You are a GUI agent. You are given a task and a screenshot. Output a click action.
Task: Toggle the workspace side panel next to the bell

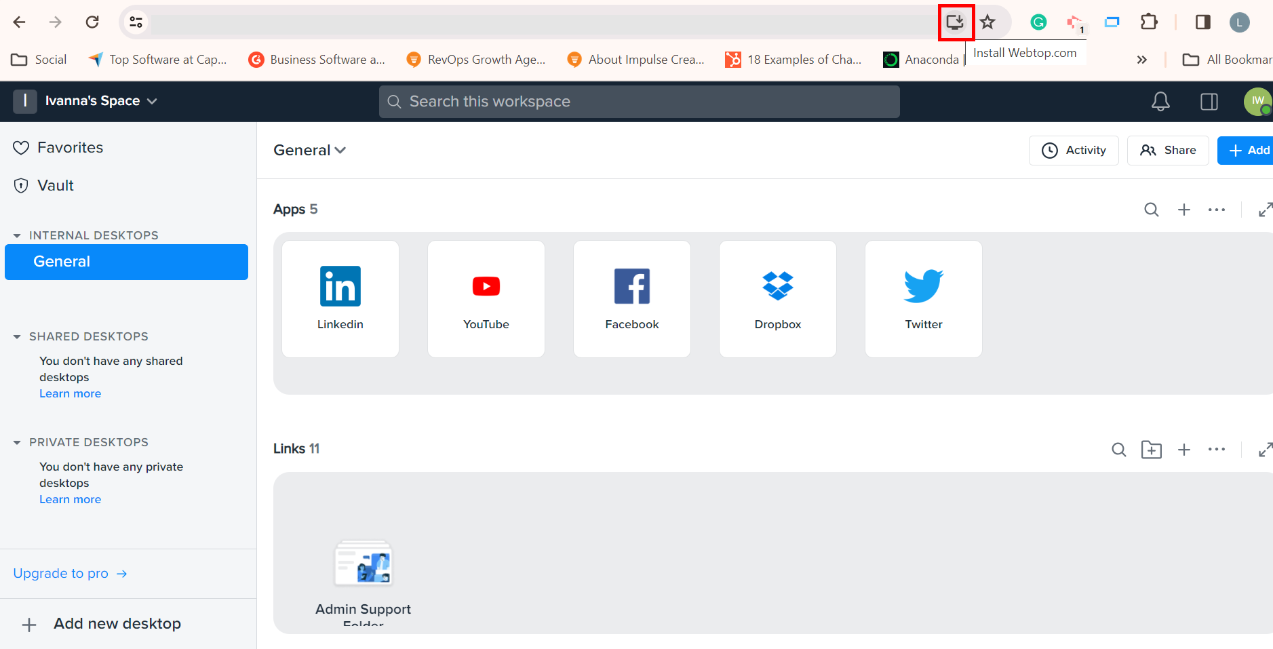(x=1209, y=101)
